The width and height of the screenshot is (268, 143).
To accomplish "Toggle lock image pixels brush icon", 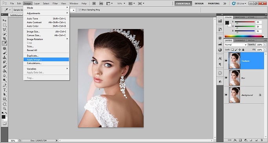I will [236, 49].
